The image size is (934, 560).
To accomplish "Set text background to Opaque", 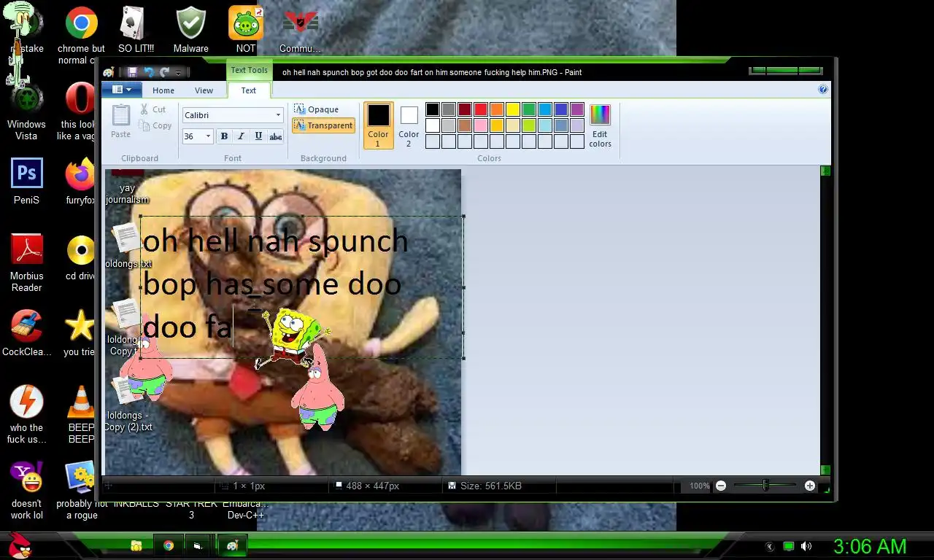I will pos(317,109).
